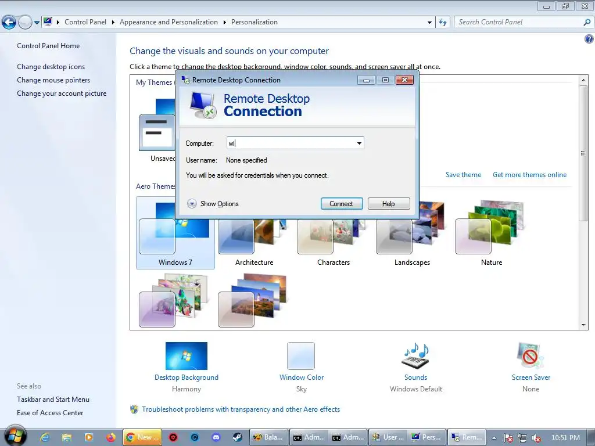
Task: Open Ease of Access Center link
Action: pyautogui.click(x=50, y=413)
